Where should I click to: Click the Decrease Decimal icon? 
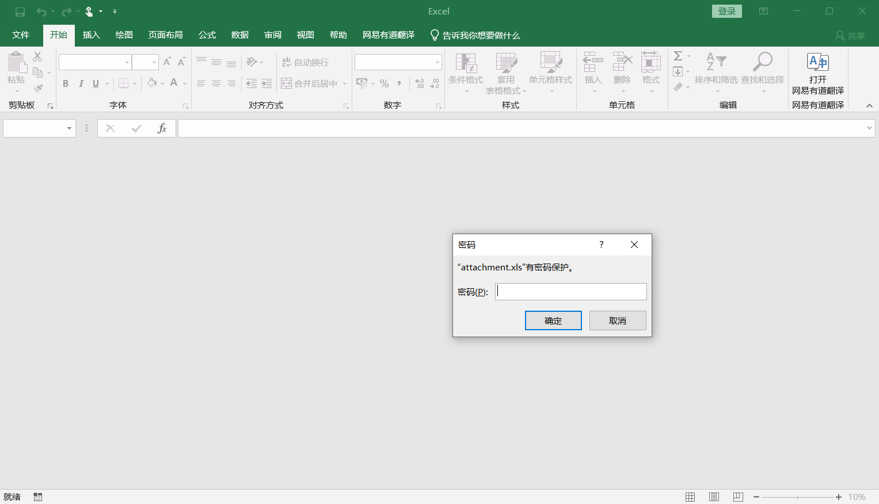(435, 83)
